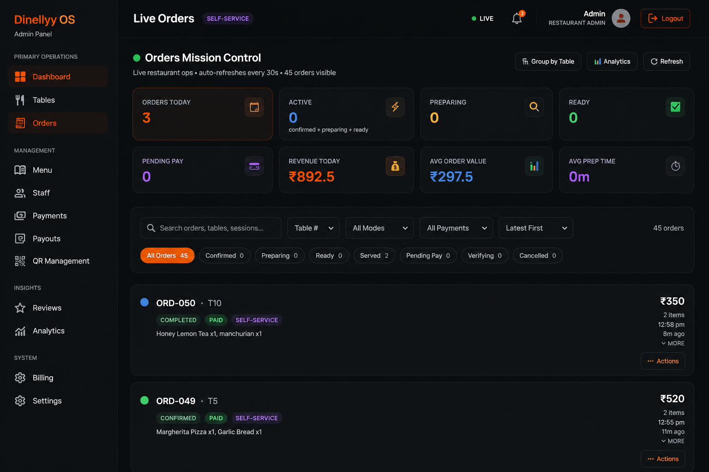Click the Pending Pay card icon

(x=254, y=166)
